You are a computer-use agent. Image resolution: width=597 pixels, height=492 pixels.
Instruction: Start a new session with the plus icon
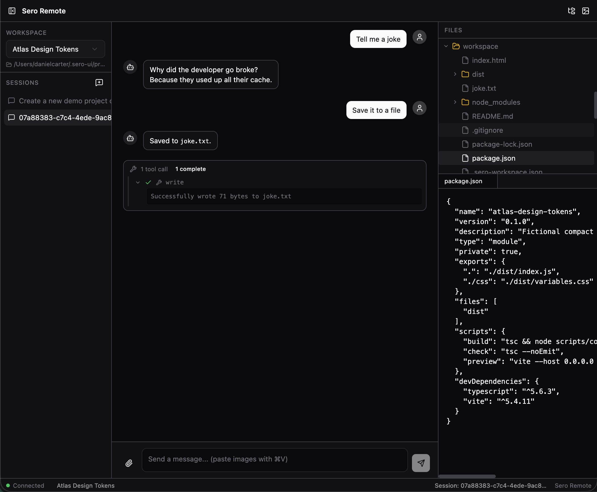click(99, 83)
